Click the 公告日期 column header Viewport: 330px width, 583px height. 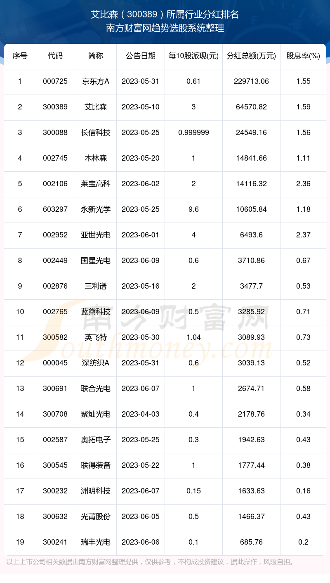coord(141,56)
